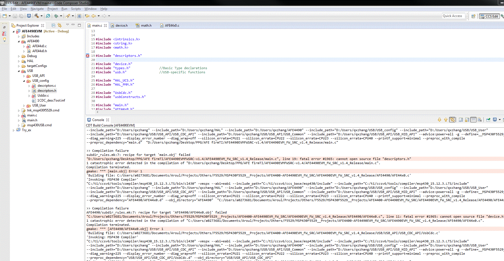Open the Navigate menu
Viewport: 504px width, 261px height.
[x=37, y=9]
